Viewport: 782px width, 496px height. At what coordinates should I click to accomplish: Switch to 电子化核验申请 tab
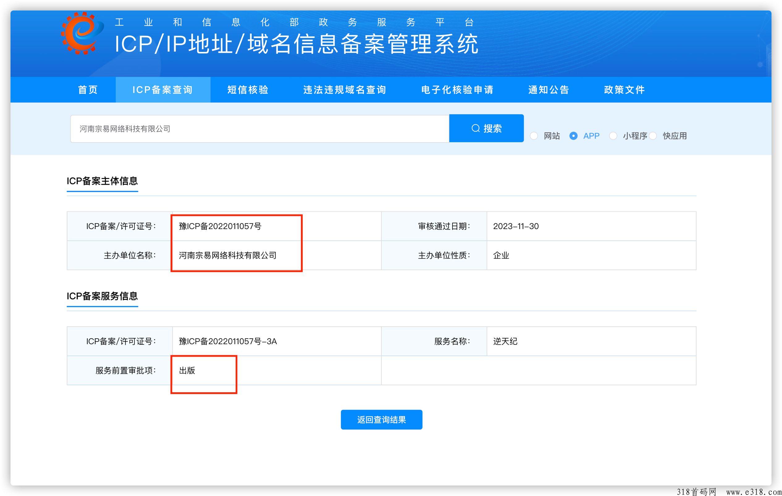click(457, 90)
